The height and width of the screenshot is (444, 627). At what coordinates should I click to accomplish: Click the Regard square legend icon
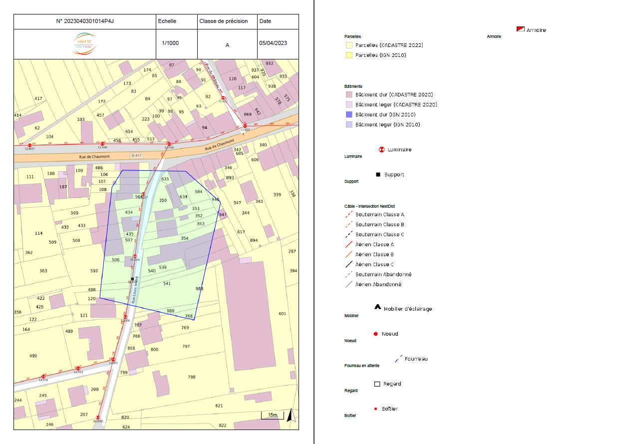(x=377, y=384)
